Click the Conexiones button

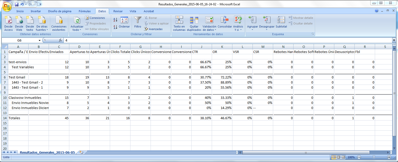[95, 18]
